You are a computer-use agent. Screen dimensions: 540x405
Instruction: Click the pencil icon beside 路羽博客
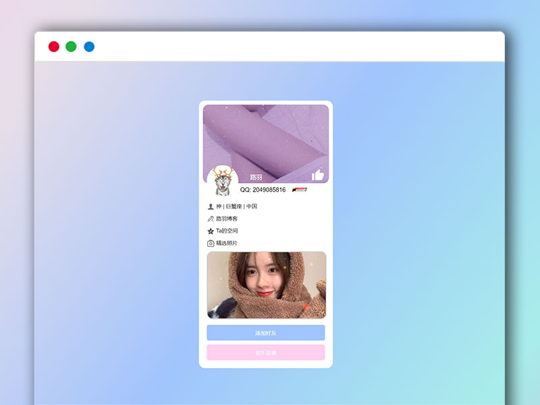pos(211,219)
